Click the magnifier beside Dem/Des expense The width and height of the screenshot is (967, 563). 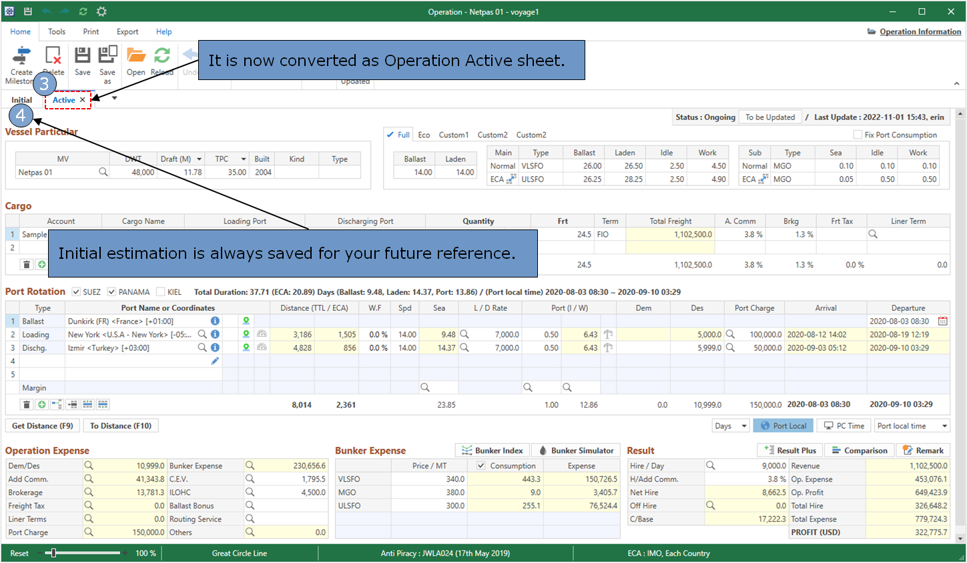point(88,466)
